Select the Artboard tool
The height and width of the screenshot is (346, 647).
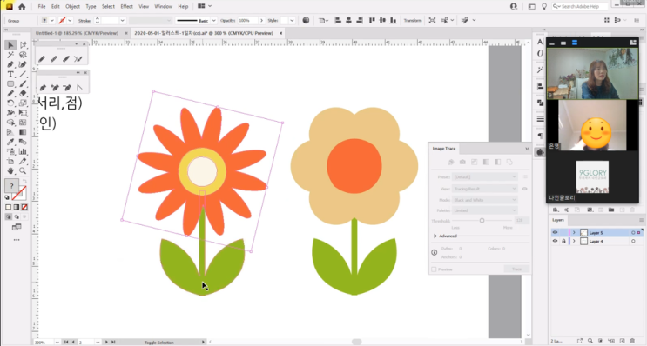[x=10, y=162]
